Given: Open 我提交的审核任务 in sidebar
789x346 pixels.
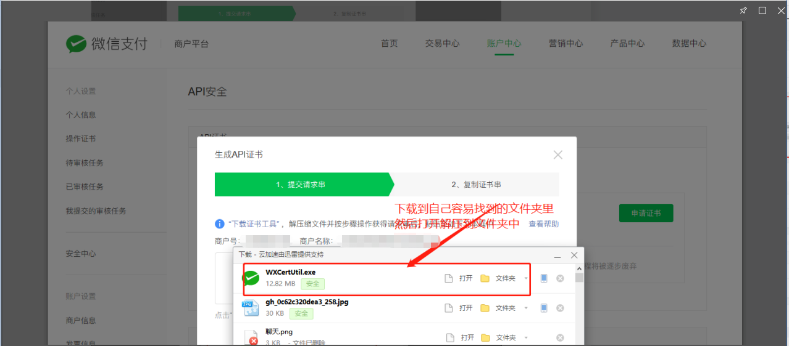Looking at the screenshot, I should [x=96, y=211].
